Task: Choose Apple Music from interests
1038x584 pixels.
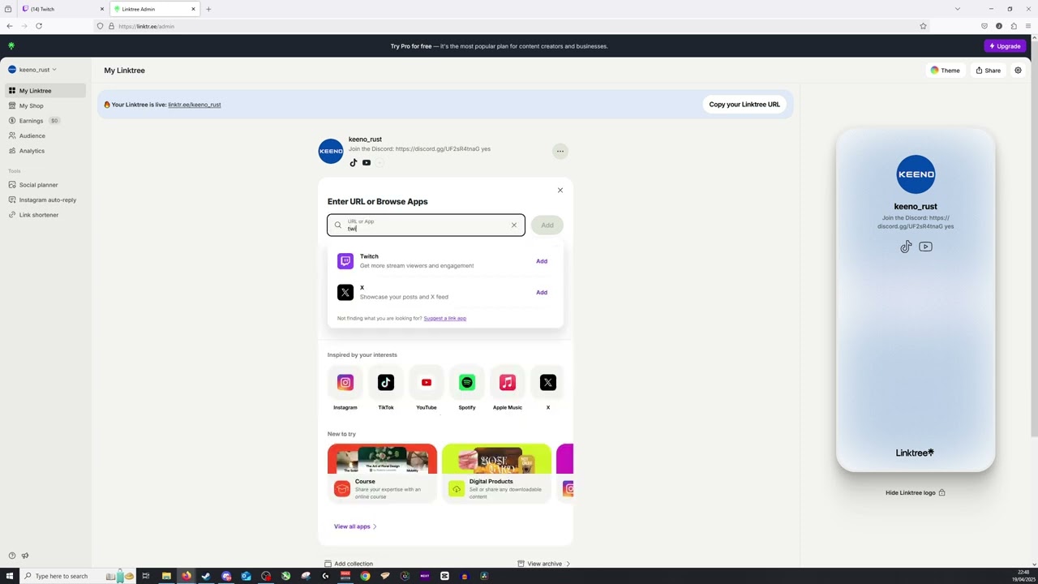Action: click(508, 389)
